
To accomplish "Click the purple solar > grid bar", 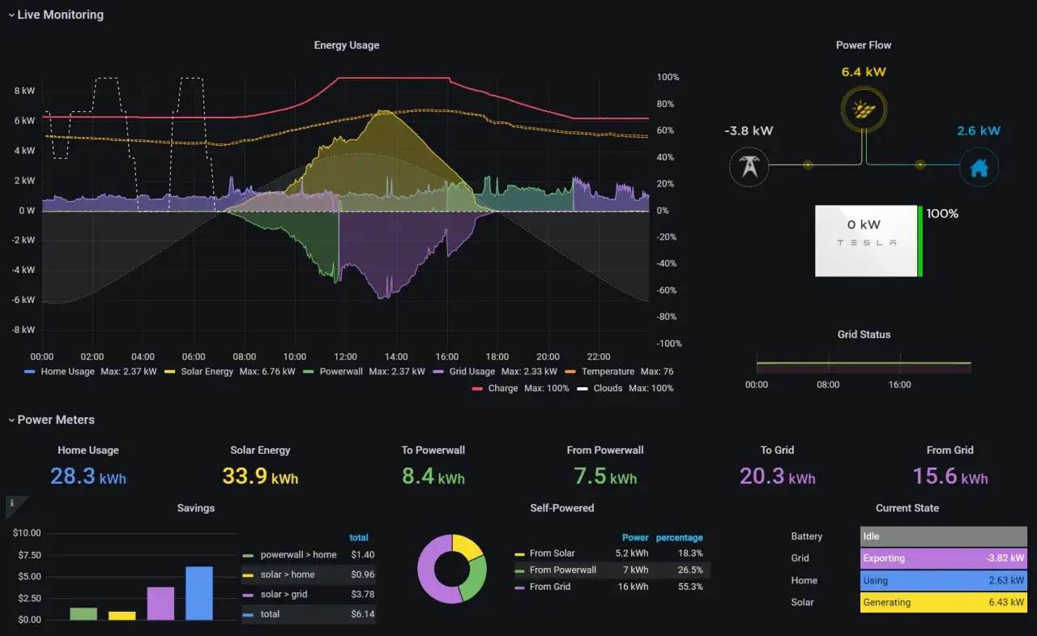I will click(160, 604).
